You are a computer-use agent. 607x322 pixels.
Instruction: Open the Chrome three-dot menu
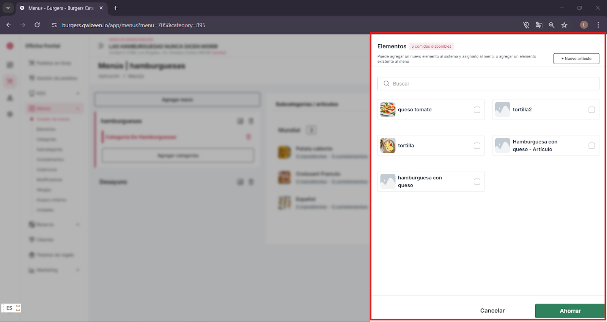coord(598,25)
